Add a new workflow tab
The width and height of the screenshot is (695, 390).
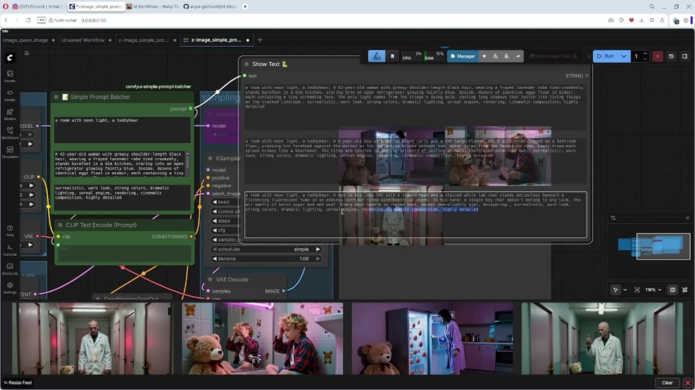click(260, 40)
